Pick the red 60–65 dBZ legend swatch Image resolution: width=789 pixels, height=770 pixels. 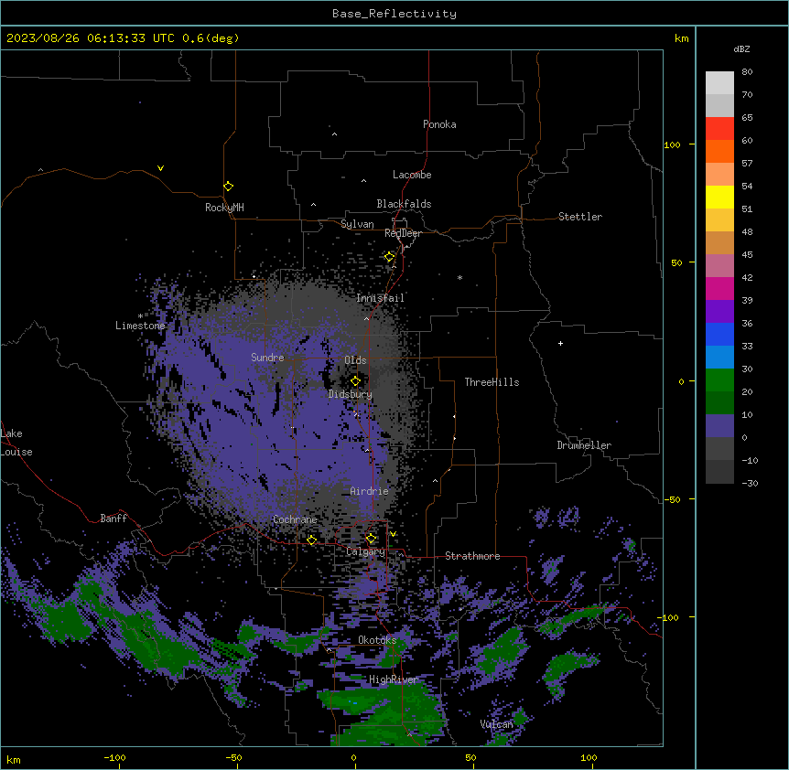click(719, 129)
